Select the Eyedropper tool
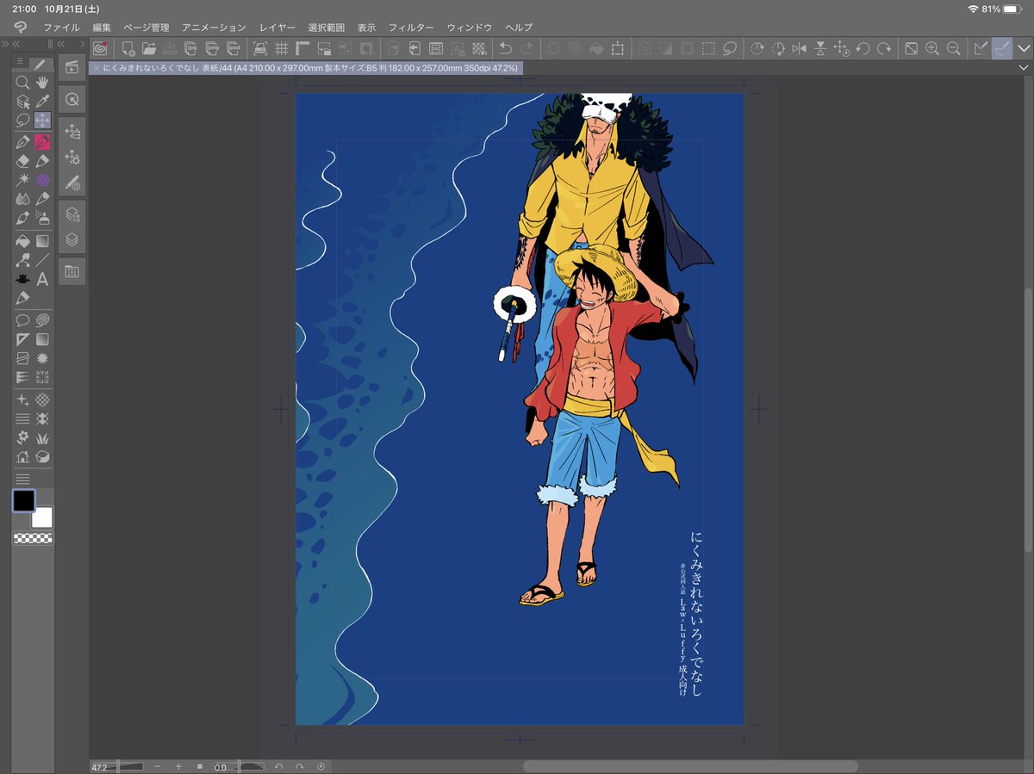The image size is (1034, 774). point(42,102)
